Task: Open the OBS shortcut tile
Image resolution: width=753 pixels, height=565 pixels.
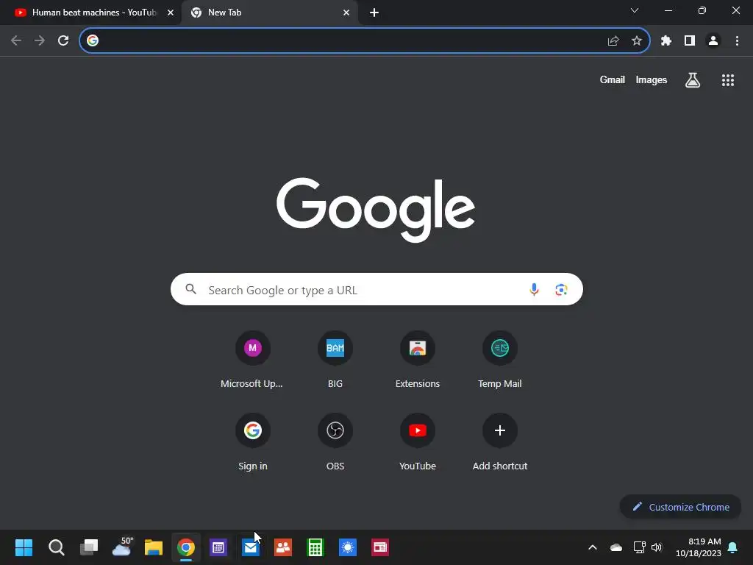Action: 335,442
